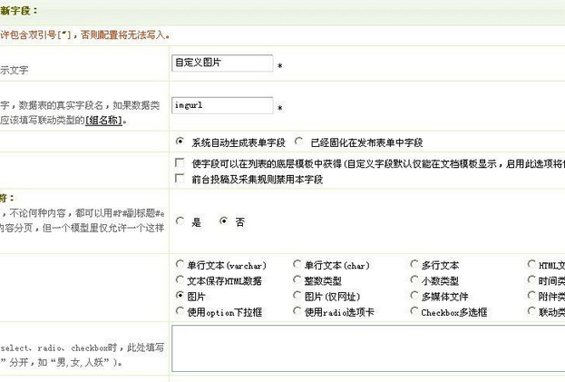Select 使用radio选项卡 radio option
565x382 pixels.
297,311
